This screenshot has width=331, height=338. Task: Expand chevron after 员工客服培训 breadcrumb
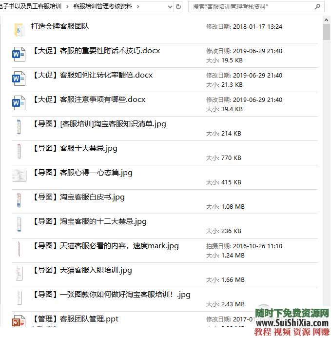67,7
